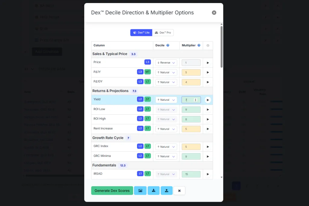
Task: Click ST badge in Yield row
Action: (x=148, y=99)
